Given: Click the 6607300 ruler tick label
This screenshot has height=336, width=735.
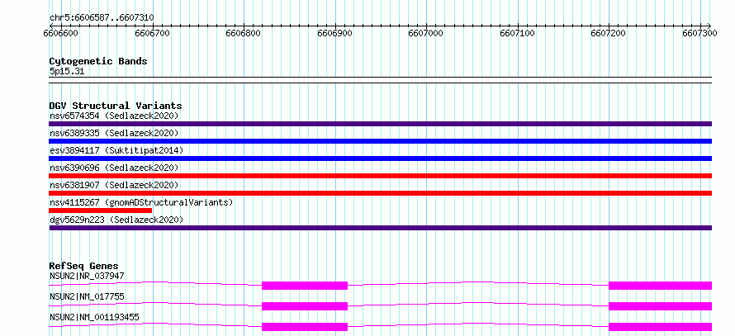Looking at the screenshot, I should pos(699,33).
